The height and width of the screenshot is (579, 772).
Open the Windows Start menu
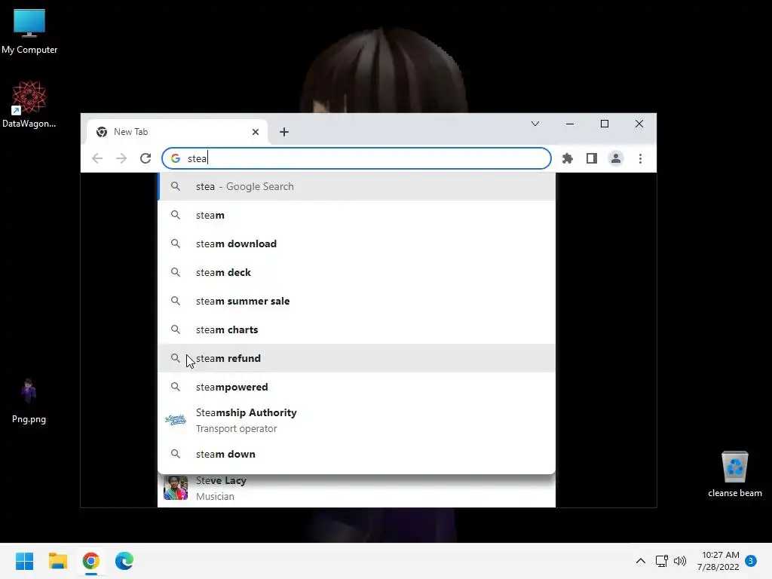24,561
